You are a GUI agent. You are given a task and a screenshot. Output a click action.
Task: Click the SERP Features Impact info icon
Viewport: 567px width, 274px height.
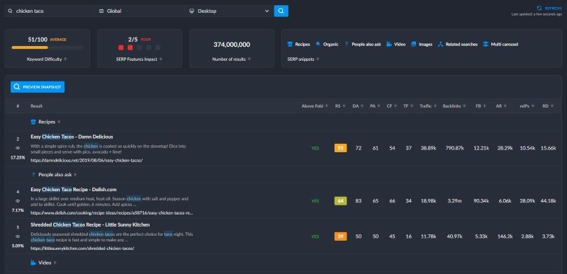(161, 59)
